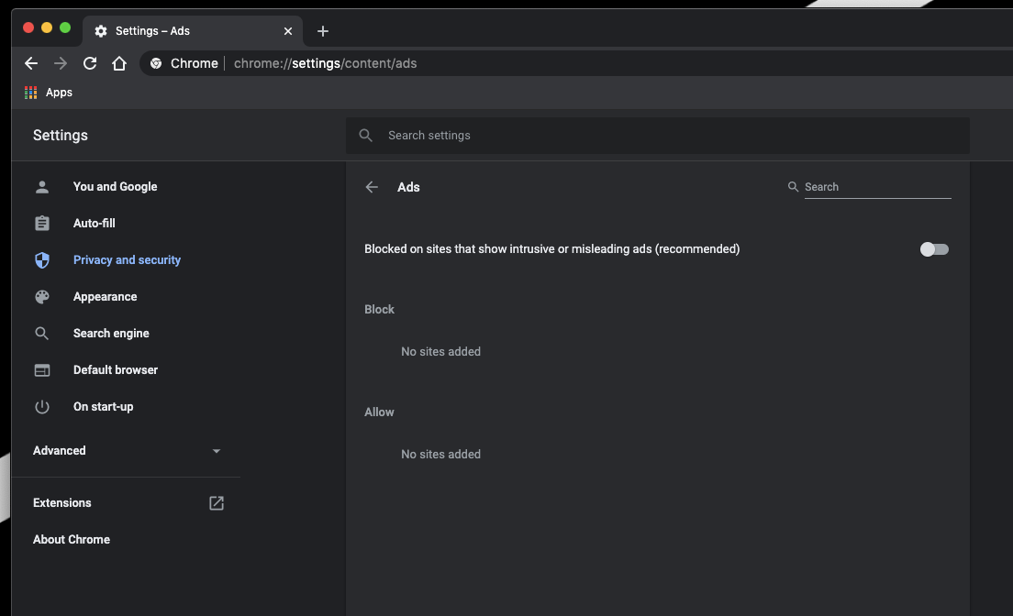Screen dimensions: 1013x616
Task: Click the Auto-fill clipboard icon
Action: (42, 224)
